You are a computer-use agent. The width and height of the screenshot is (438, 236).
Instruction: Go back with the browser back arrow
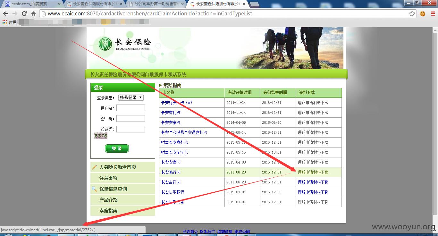(5, 14)
